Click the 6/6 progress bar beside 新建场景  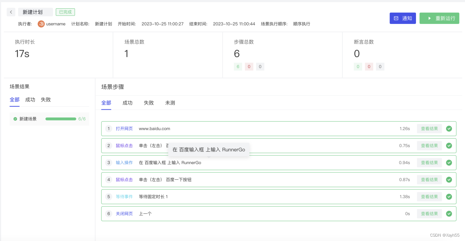[x=60, y=119]
